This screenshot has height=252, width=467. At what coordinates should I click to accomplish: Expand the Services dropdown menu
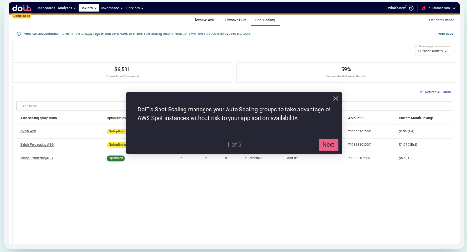(135, 8)
